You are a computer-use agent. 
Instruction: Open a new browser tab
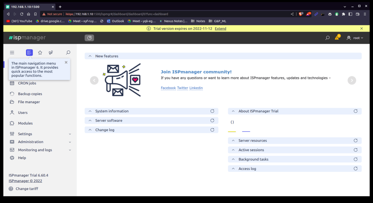[x=60, y=7]
